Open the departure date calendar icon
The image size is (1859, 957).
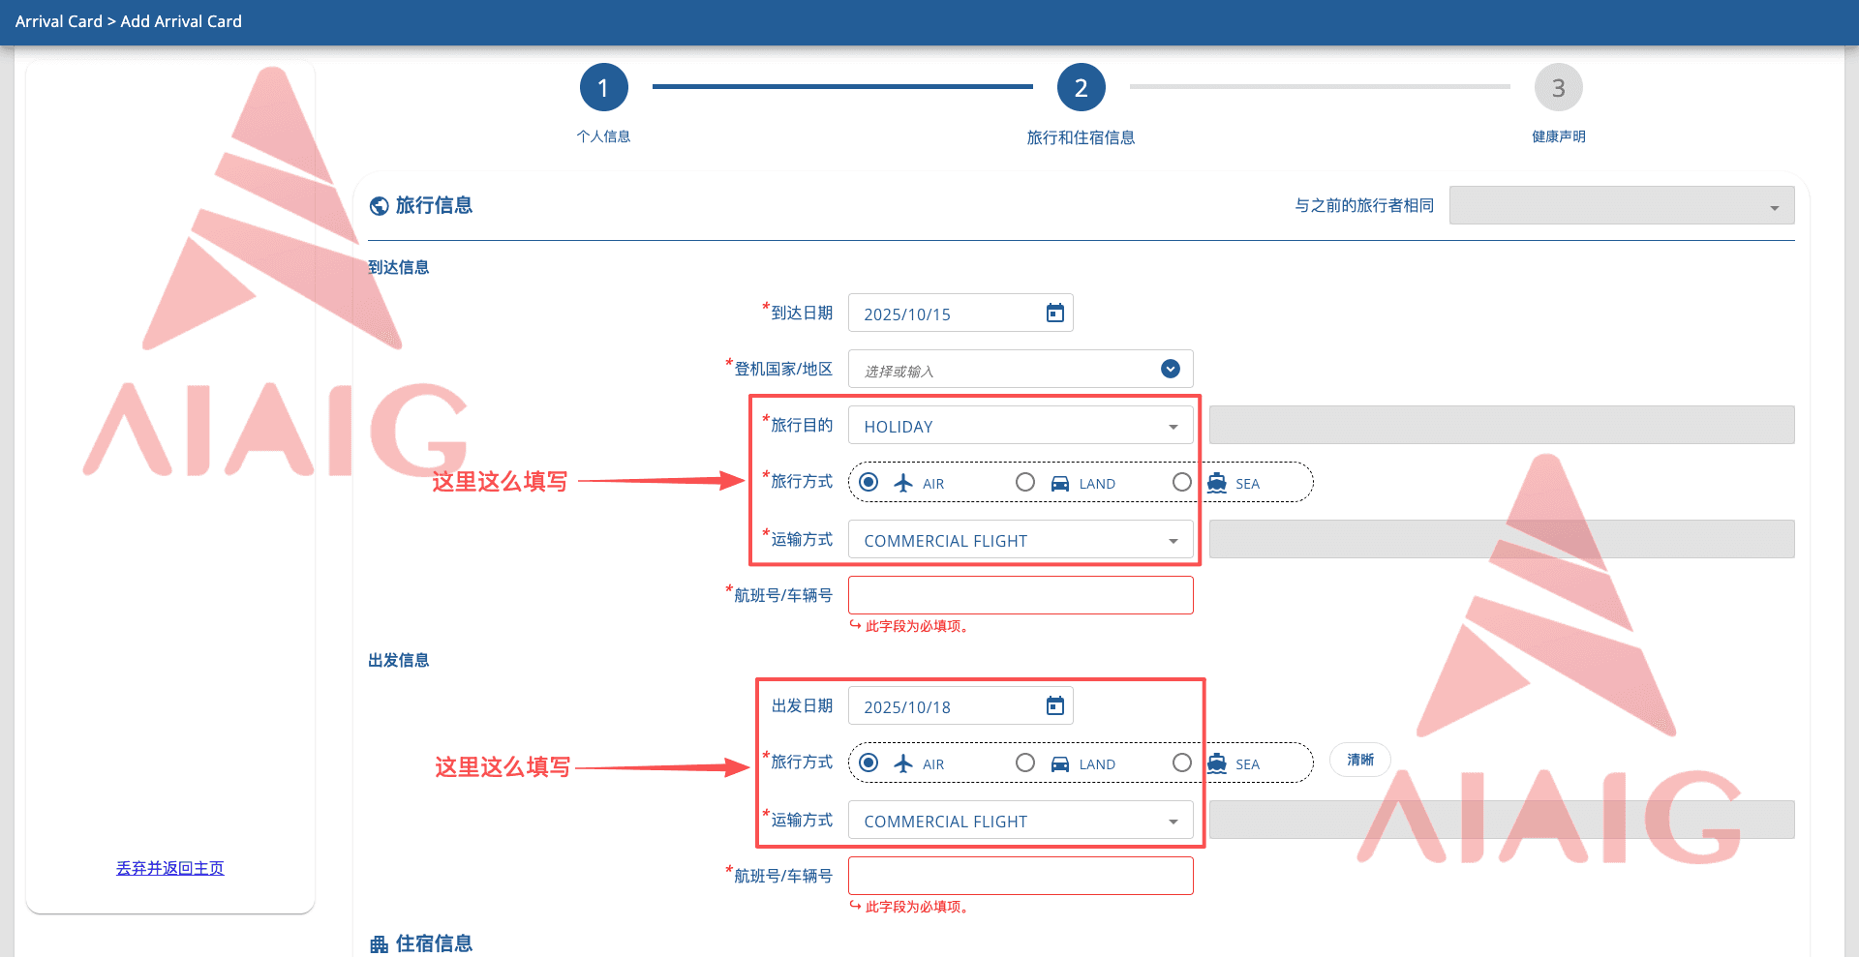(x=1055, y=705)
